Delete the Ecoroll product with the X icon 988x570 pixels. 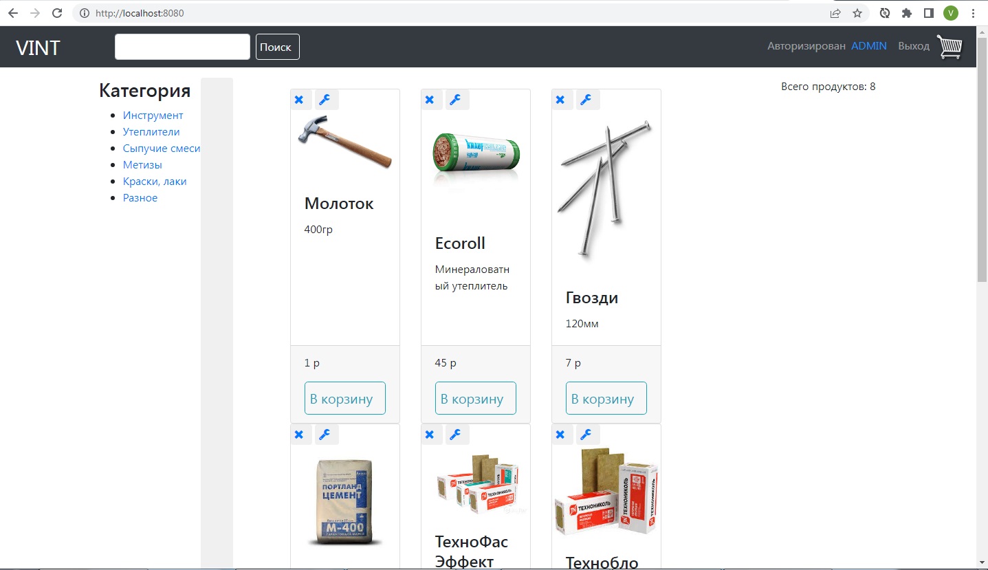pos(430,100)
